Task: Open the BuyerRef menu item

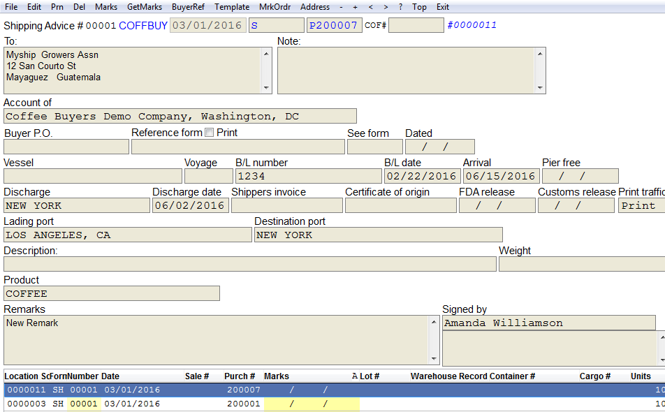Action: tap(189, 7)
